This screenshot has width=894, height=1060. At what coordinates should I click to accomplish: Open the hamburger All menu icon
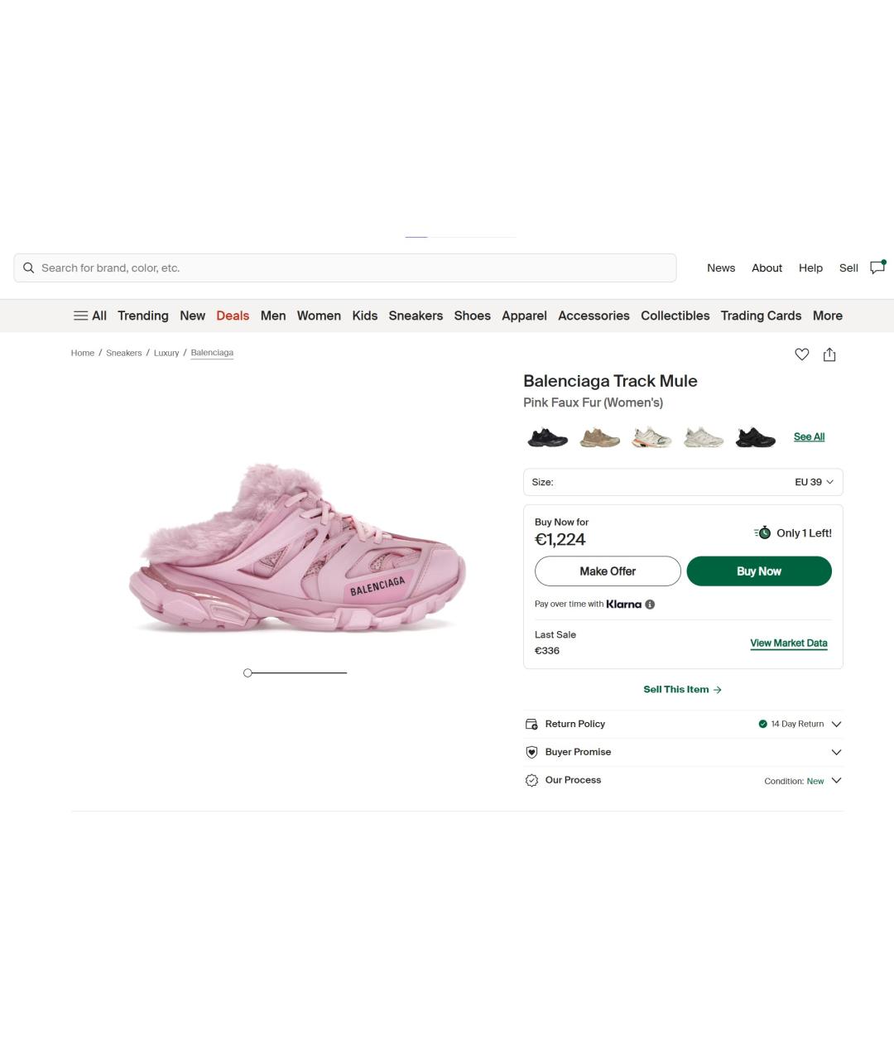81,316
